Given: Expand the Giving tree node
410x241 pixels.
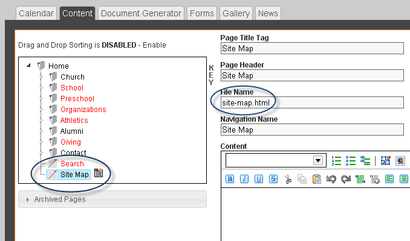Looking at the screenshot, I should [41, 142].
